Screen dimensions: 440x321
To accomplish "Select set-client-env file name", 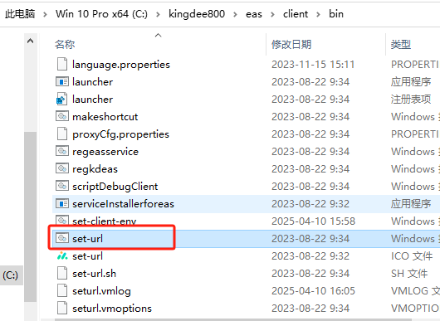I will 105,221.
